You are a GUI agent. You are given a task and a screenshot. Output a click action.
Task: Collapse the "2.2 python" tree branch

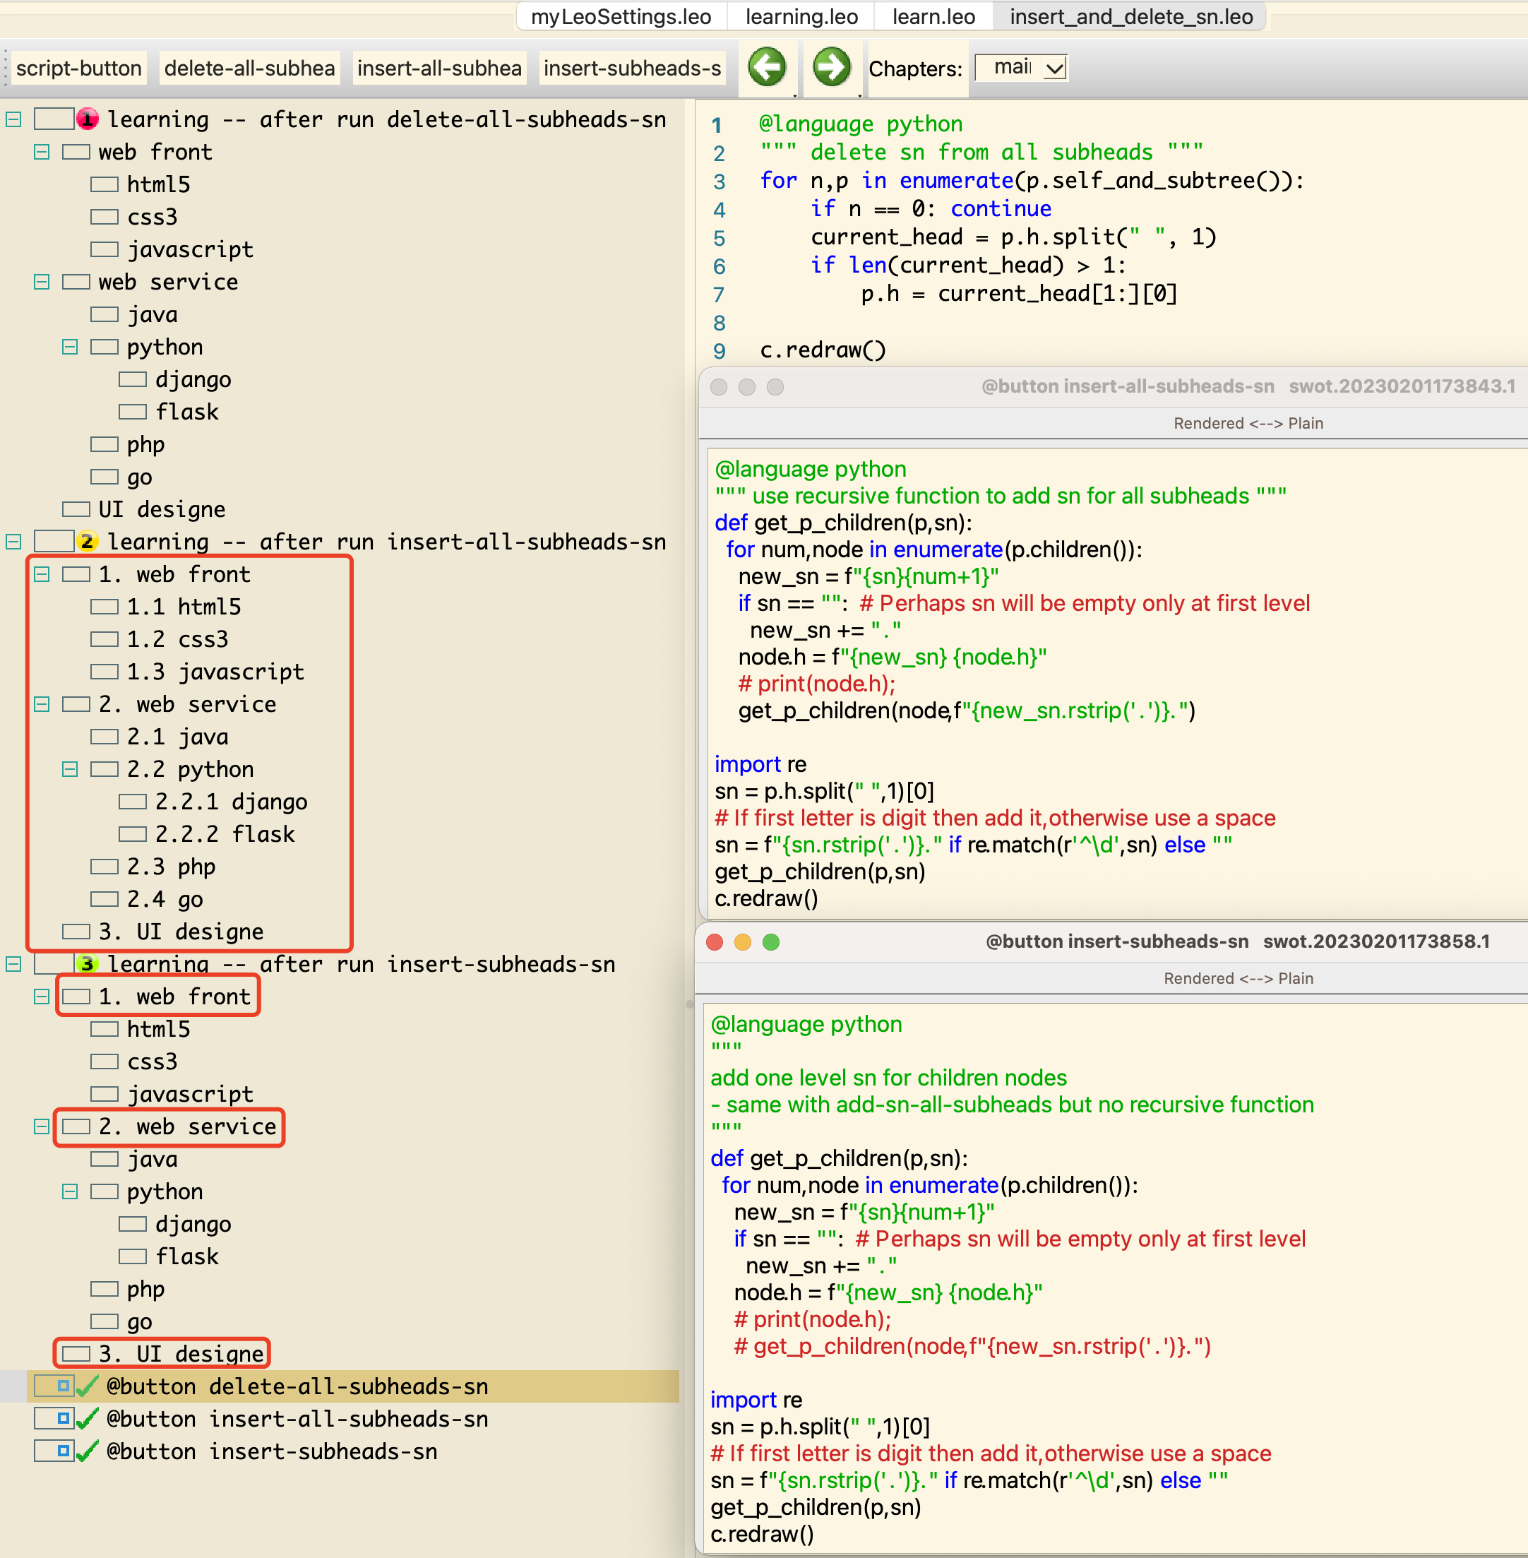coord(68,768)
